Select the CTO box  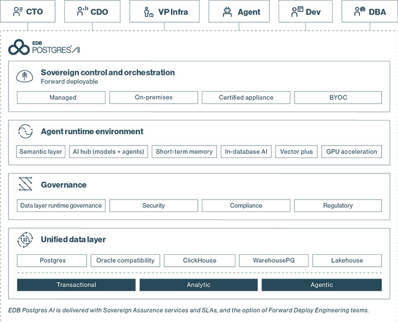(28, 11)
